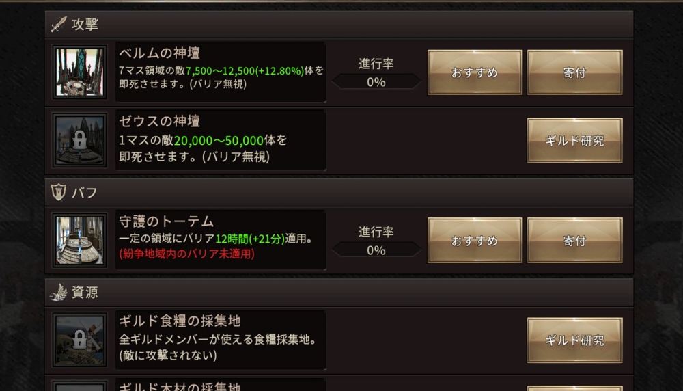Click おすすめ button for ベルムの神壇
The width and height of the screenshot is (683, 391).
click(475, 72)
